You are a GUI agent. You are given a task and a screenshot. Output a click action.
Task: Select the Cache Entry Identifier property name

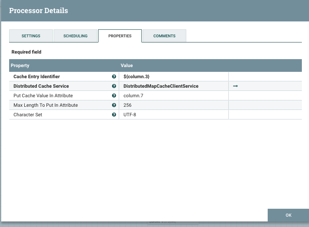click(x=37, y=77)
